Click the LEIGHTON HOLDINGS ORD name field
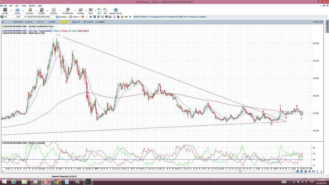The image size is (329, 185). click(x=41, y=17)
